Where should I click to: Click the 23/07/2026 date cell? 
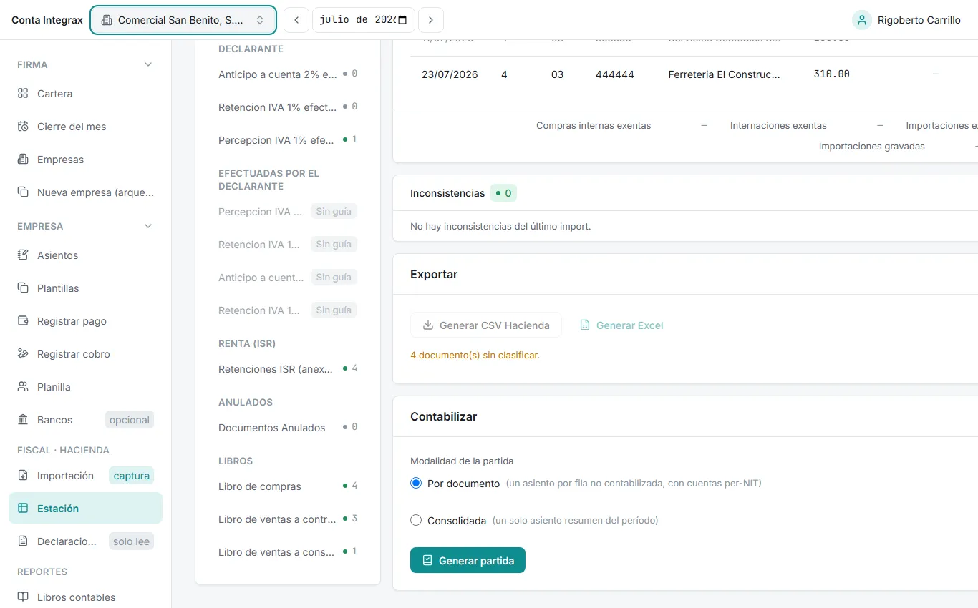click(450, 74)
